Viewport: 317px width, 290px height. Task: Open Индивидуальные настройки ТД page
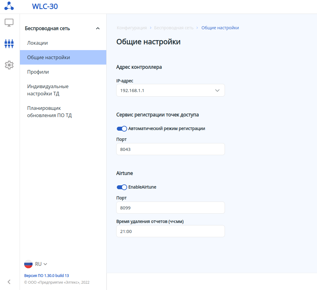tap(48, 90)
